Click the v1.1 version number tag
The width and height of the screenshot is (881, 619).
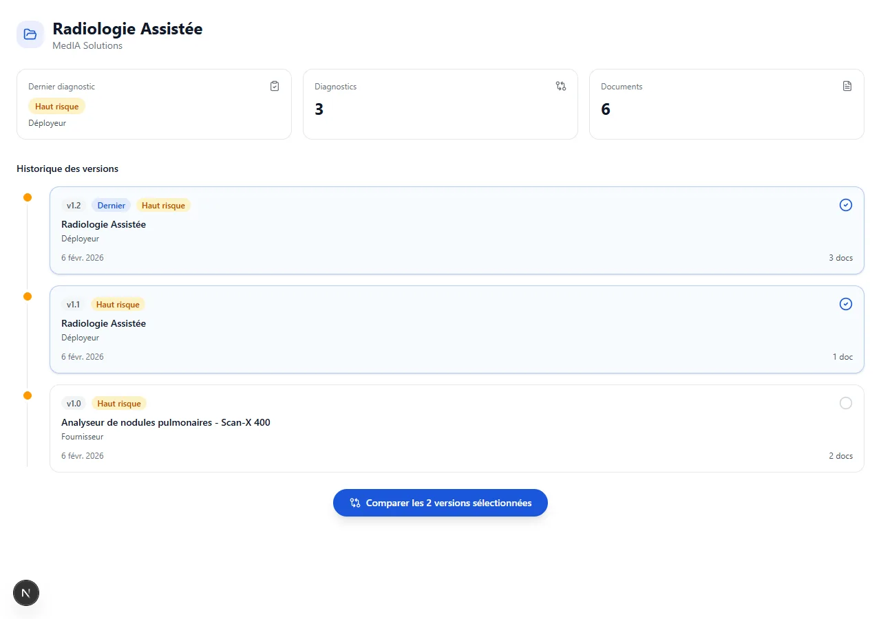pyautogui.click(x=73, y=305)
